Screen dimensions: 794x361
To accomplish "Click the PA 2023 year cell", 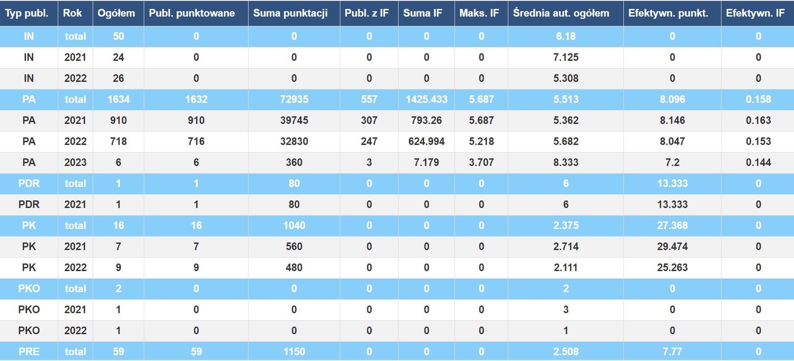I will pyautogui.click(x=75, y=162).
